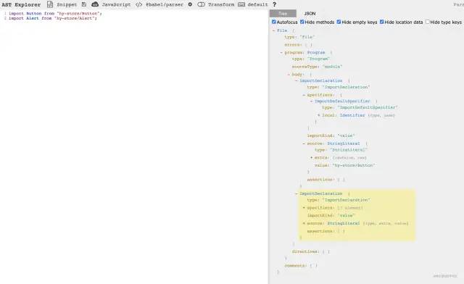Screen dimensions: 464x284
Task: Click the keyboard icon before default
Action: tap(241, 4)
